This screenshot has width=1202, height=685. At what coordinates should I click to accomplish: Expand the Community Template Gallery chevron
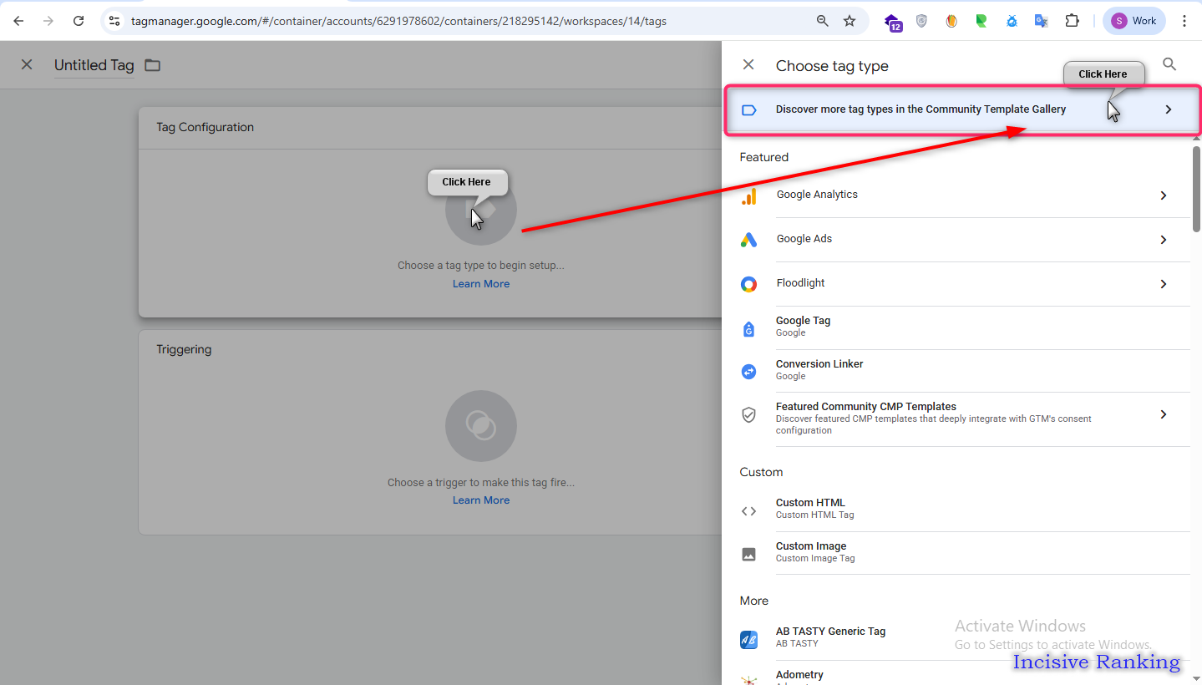point(1169,109)
